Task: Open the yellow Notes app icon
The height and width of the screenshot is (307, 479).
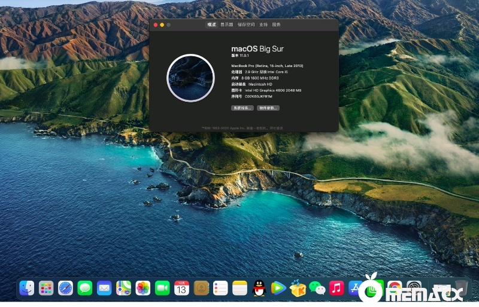Action: pos(240,288)
